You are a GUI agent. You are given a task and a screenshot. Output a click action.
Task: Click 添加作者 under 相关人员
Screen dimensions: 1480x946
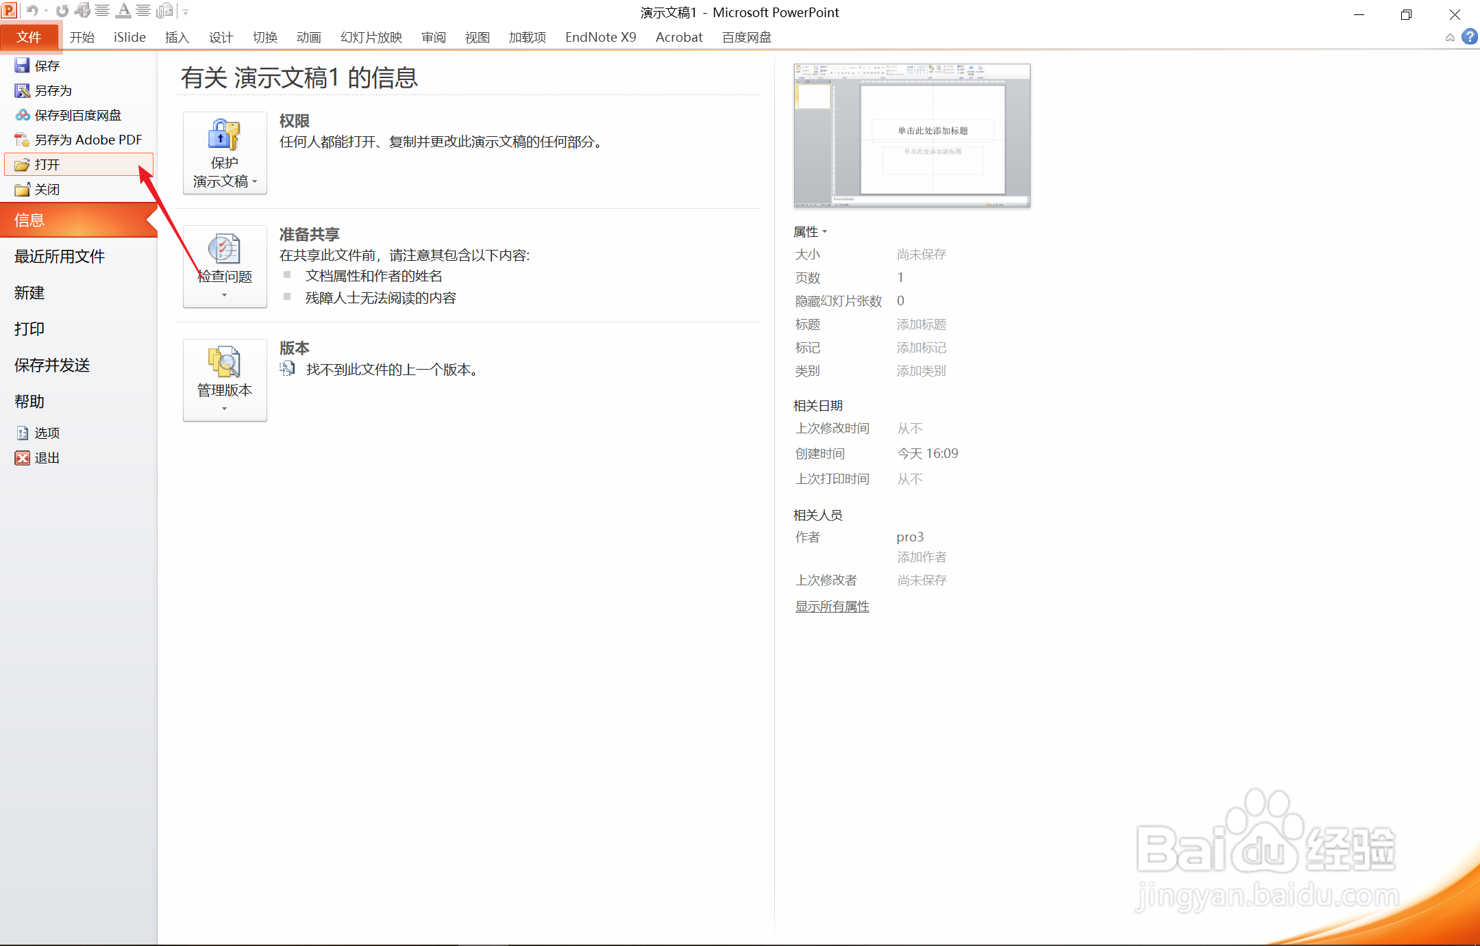tap(921, 557)
